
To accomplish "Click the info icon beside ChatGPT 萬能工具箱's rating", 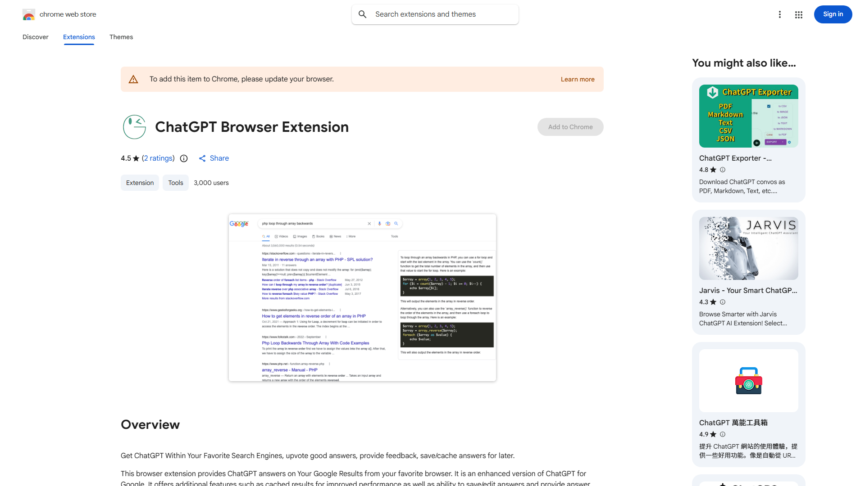I will coord(722,434).
